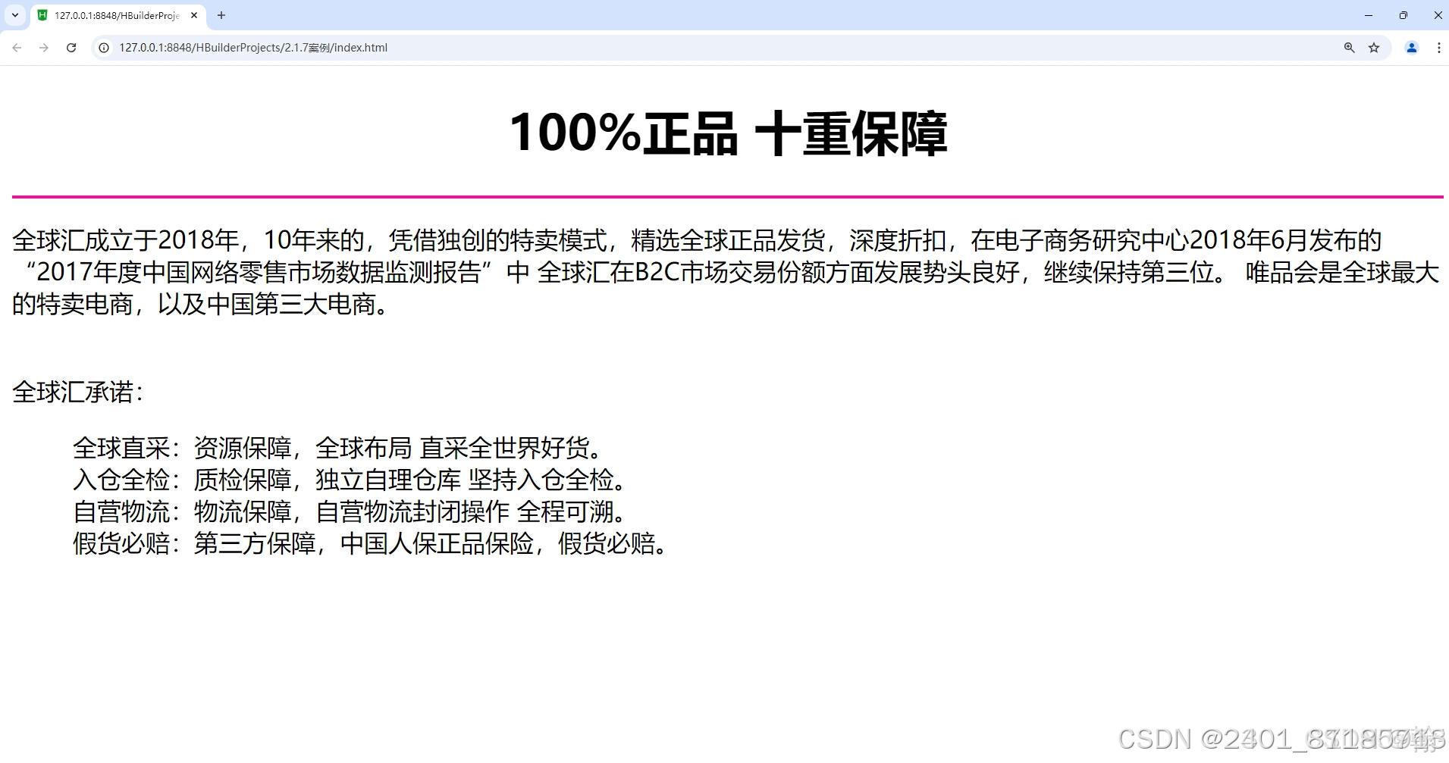View site information icon in address bar
This screenshot has height=763, width=1449.
click(x=105, y=48)
